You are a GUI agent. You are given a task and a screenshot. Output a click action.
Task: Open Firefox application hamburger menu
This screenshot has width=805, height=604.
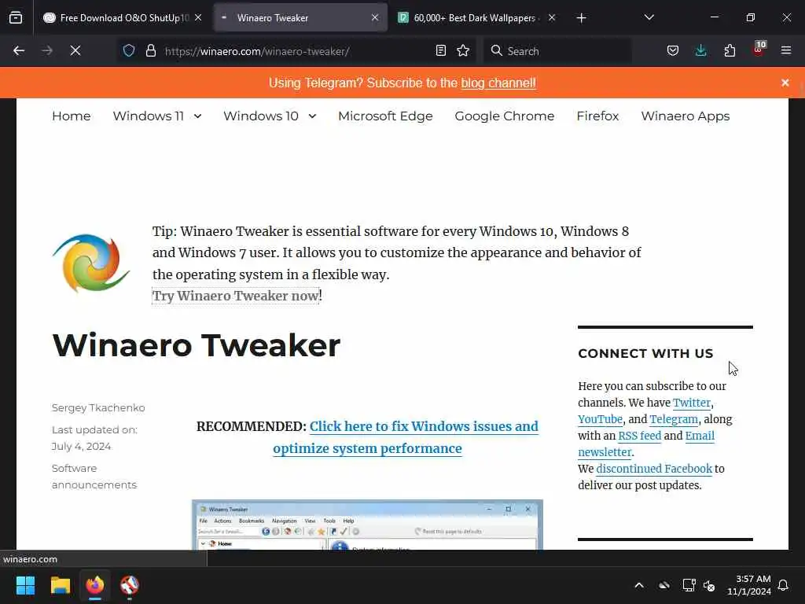pos(786,51)
